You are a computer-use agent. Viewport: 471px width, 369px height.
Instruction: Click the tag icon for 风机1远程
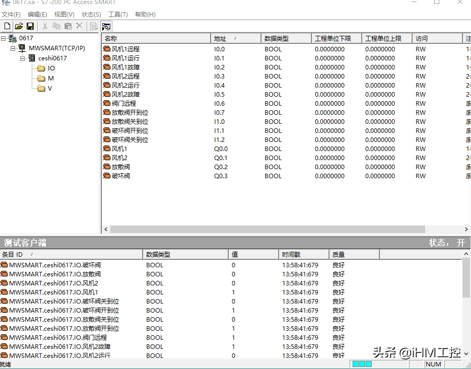pos(107,49)
